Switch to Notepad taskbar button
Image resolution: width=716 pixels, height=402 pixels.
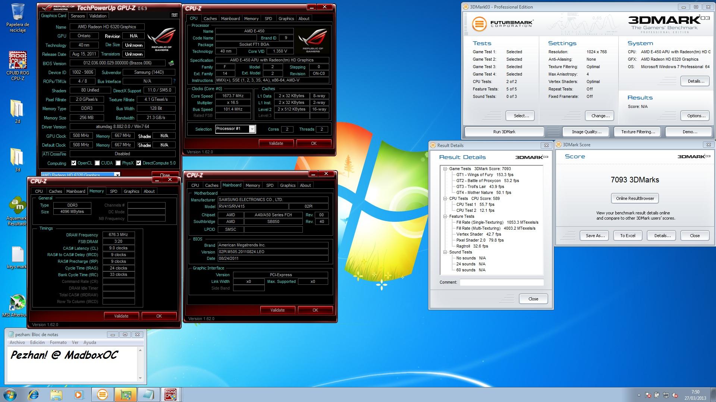(x=148, y=395)
